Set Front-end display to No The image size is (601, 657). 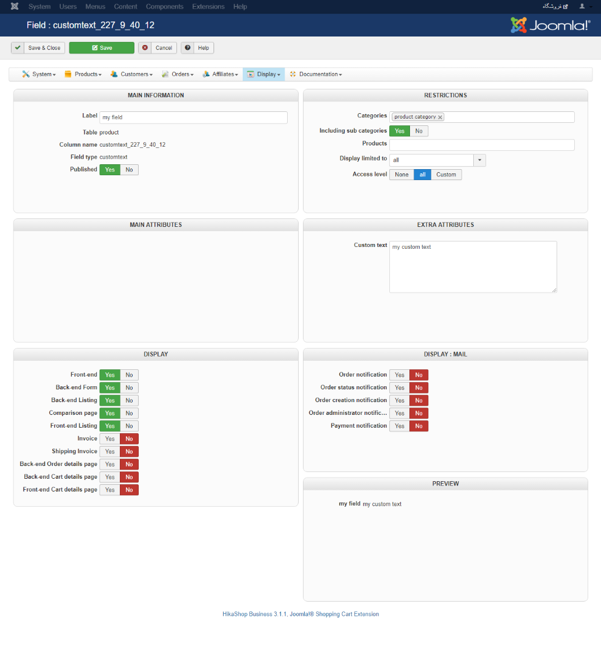coord(129,375)
